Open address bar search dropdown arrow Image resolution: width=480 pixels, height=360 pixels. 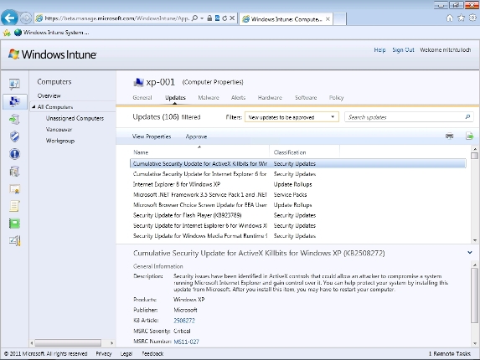click(202, 18)
